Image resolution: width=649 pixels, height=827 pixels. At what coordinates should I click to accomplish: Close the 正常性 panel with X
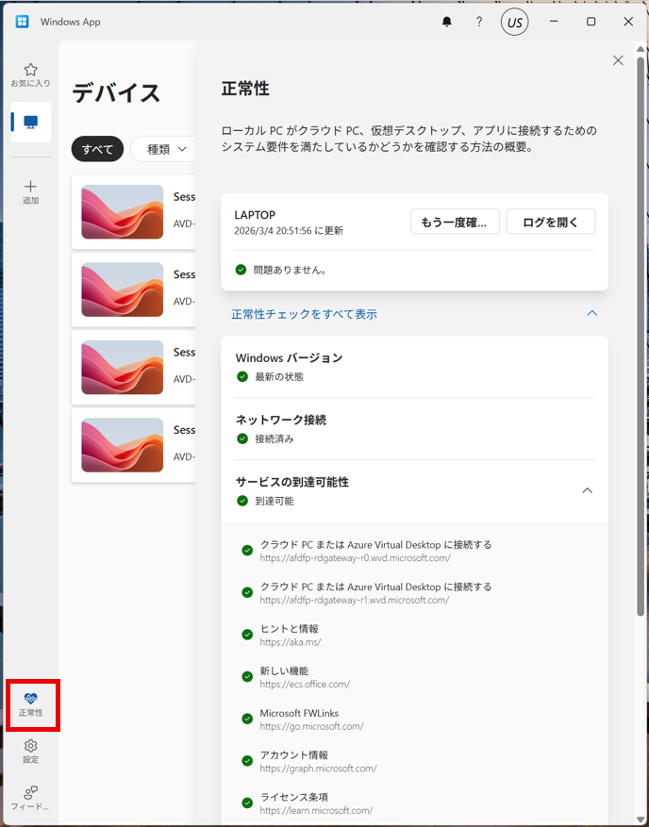(x=618, y=60)
